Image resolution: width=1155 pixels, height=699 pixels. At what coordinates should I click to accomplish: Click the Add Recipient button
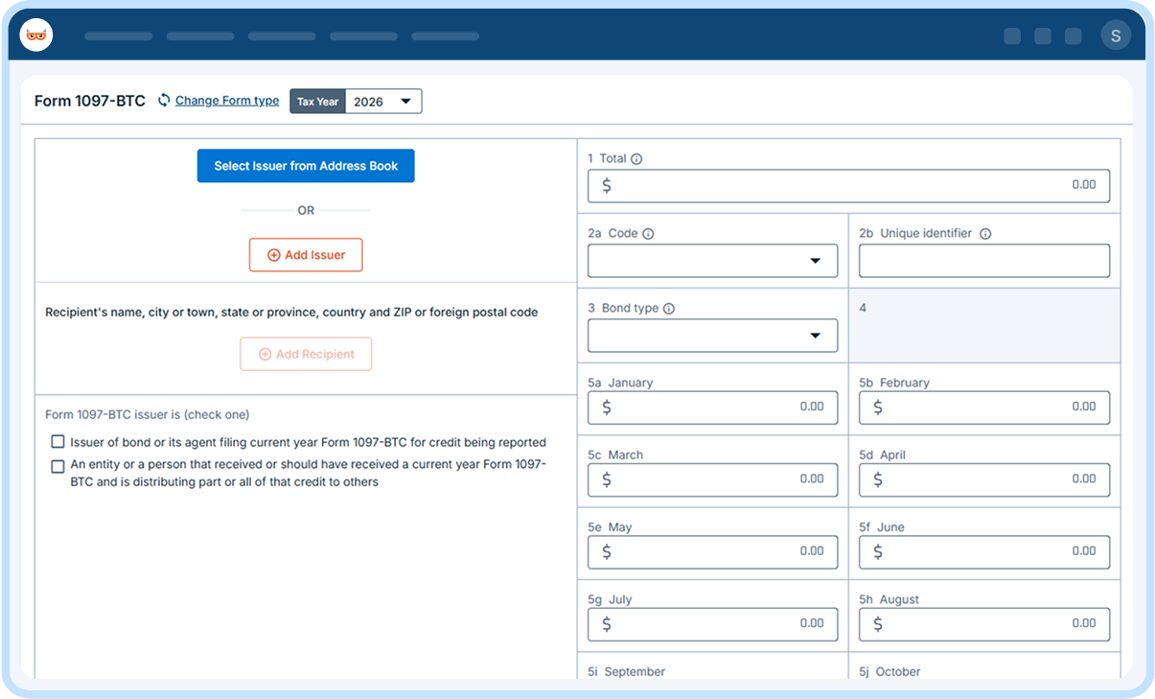[306, 354]
